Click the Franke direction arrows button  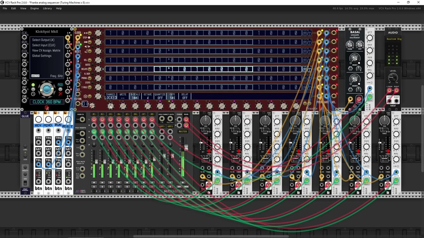(93, 47)
